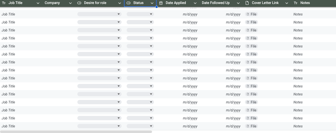Expand the Cover Letter Link column menu arrow

287,3
